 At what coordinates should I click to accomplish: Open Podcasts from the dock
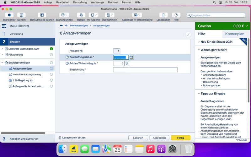pyautogui.click(x=161, y=149)
